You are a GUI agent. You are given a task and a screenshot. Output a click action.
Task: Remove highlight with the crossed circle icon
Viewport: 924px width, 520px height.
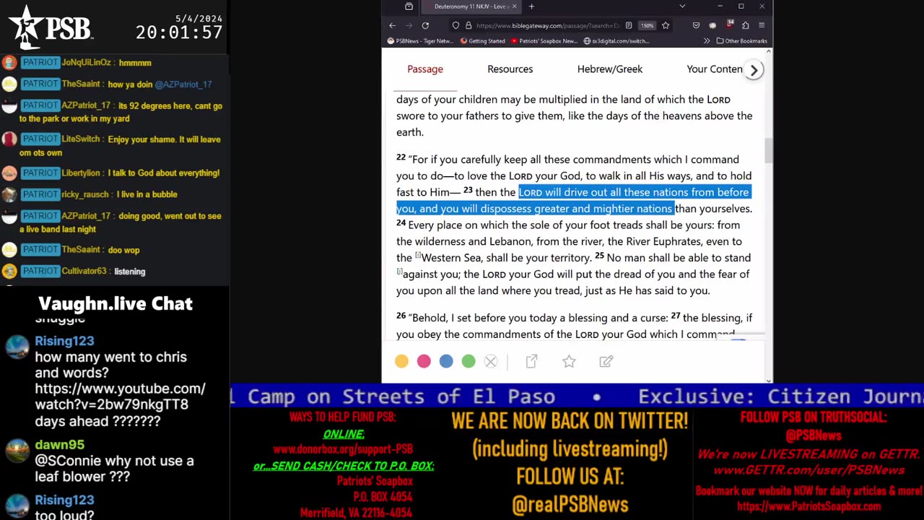(x=491, y=361)
